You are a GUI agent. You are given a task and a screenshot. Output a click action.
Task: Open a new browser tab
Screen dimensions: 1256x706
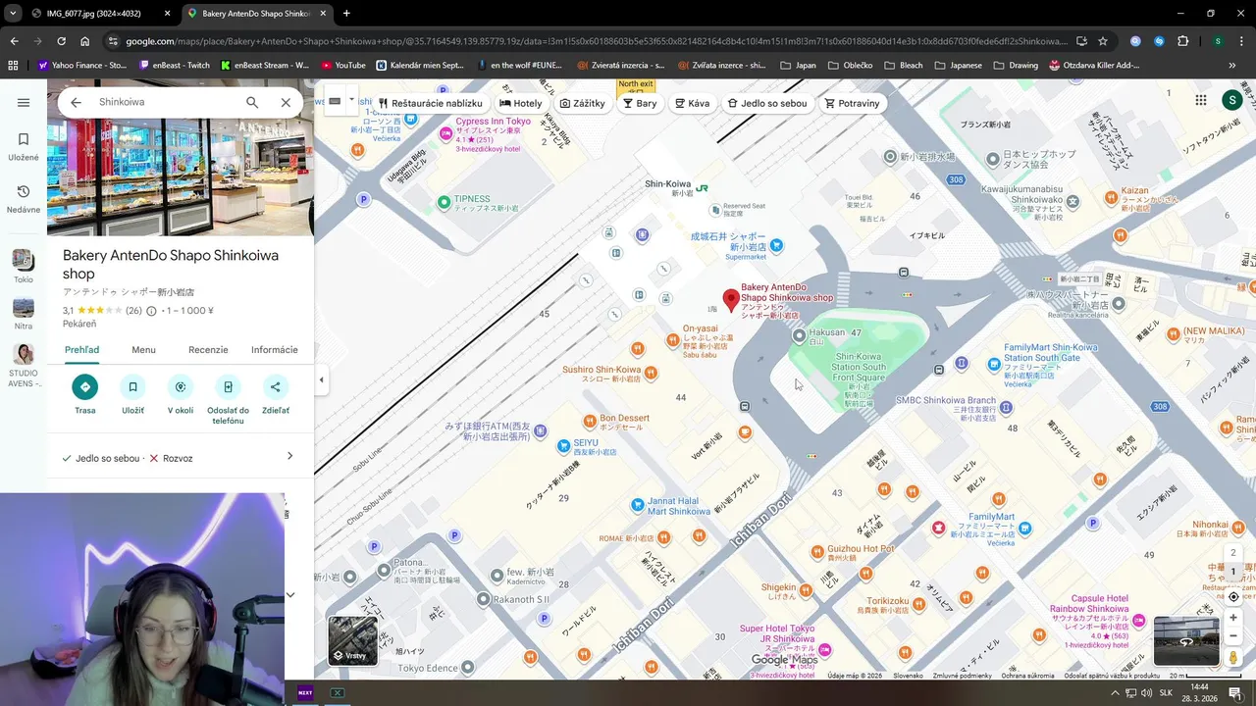coord(346,14)
